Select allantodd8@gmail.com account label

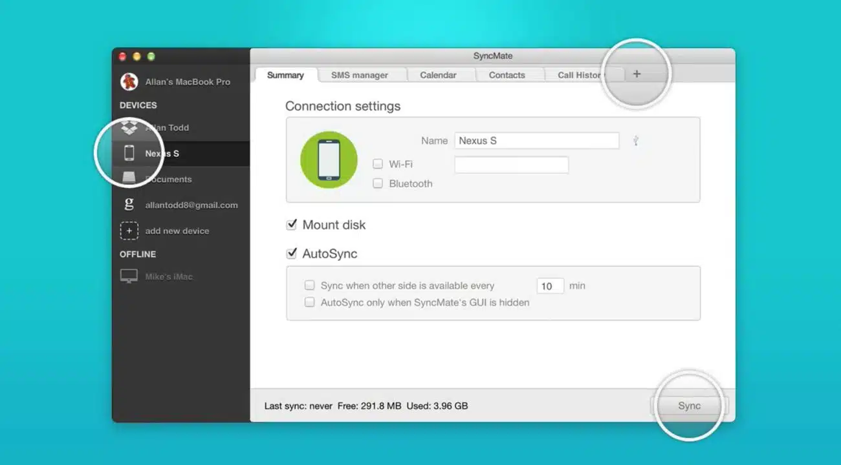191,205
